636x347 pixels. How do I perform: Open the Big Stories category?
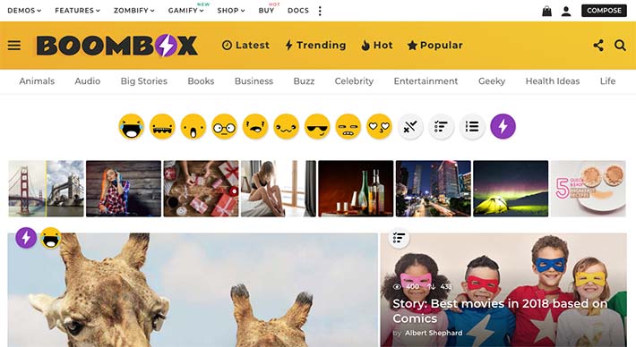pos(144,81)
